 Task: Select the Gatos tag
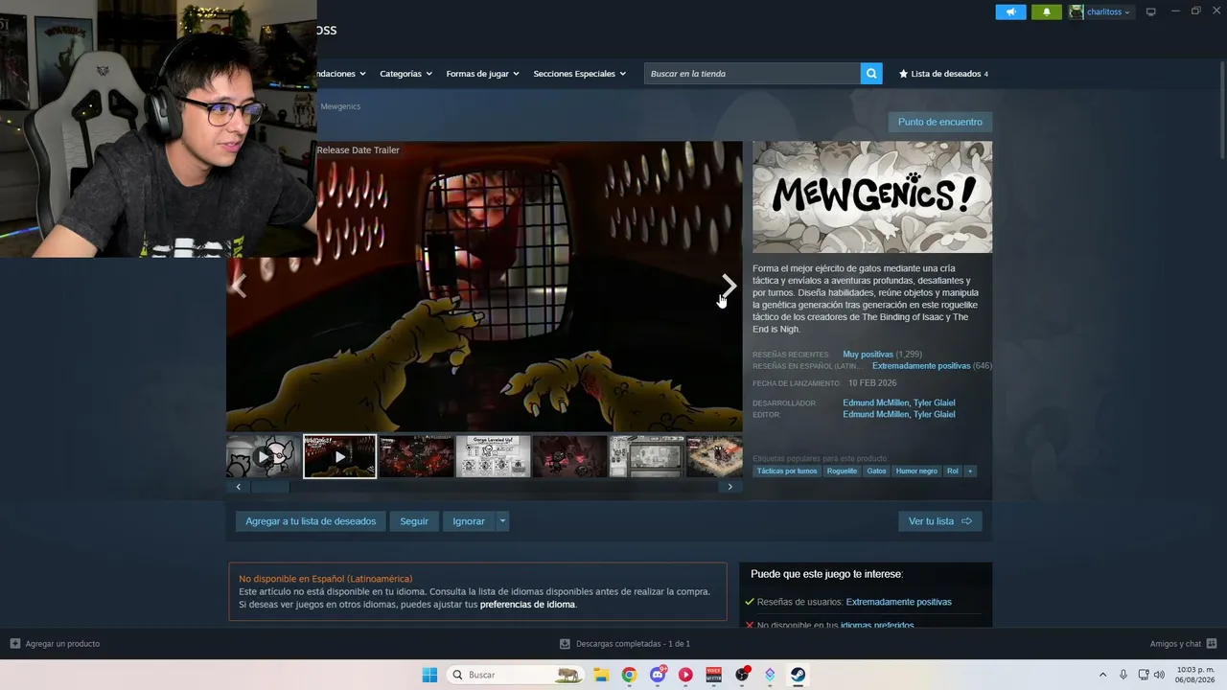877,471
